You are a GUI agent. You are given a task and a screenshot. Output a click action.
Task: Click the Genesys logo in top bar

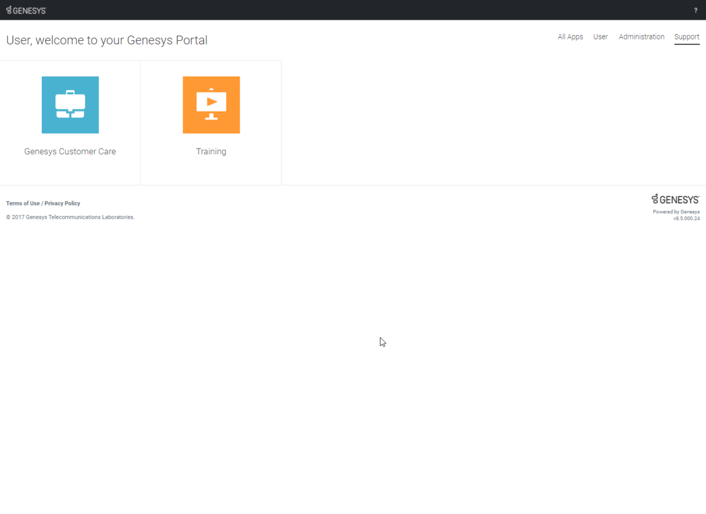click(26, 11)
